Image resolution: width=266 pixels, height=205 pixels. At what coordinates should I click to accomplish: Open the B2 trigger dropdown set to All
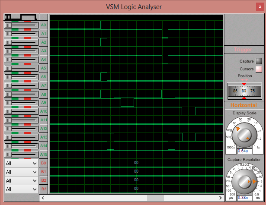(x=21, y=181)
